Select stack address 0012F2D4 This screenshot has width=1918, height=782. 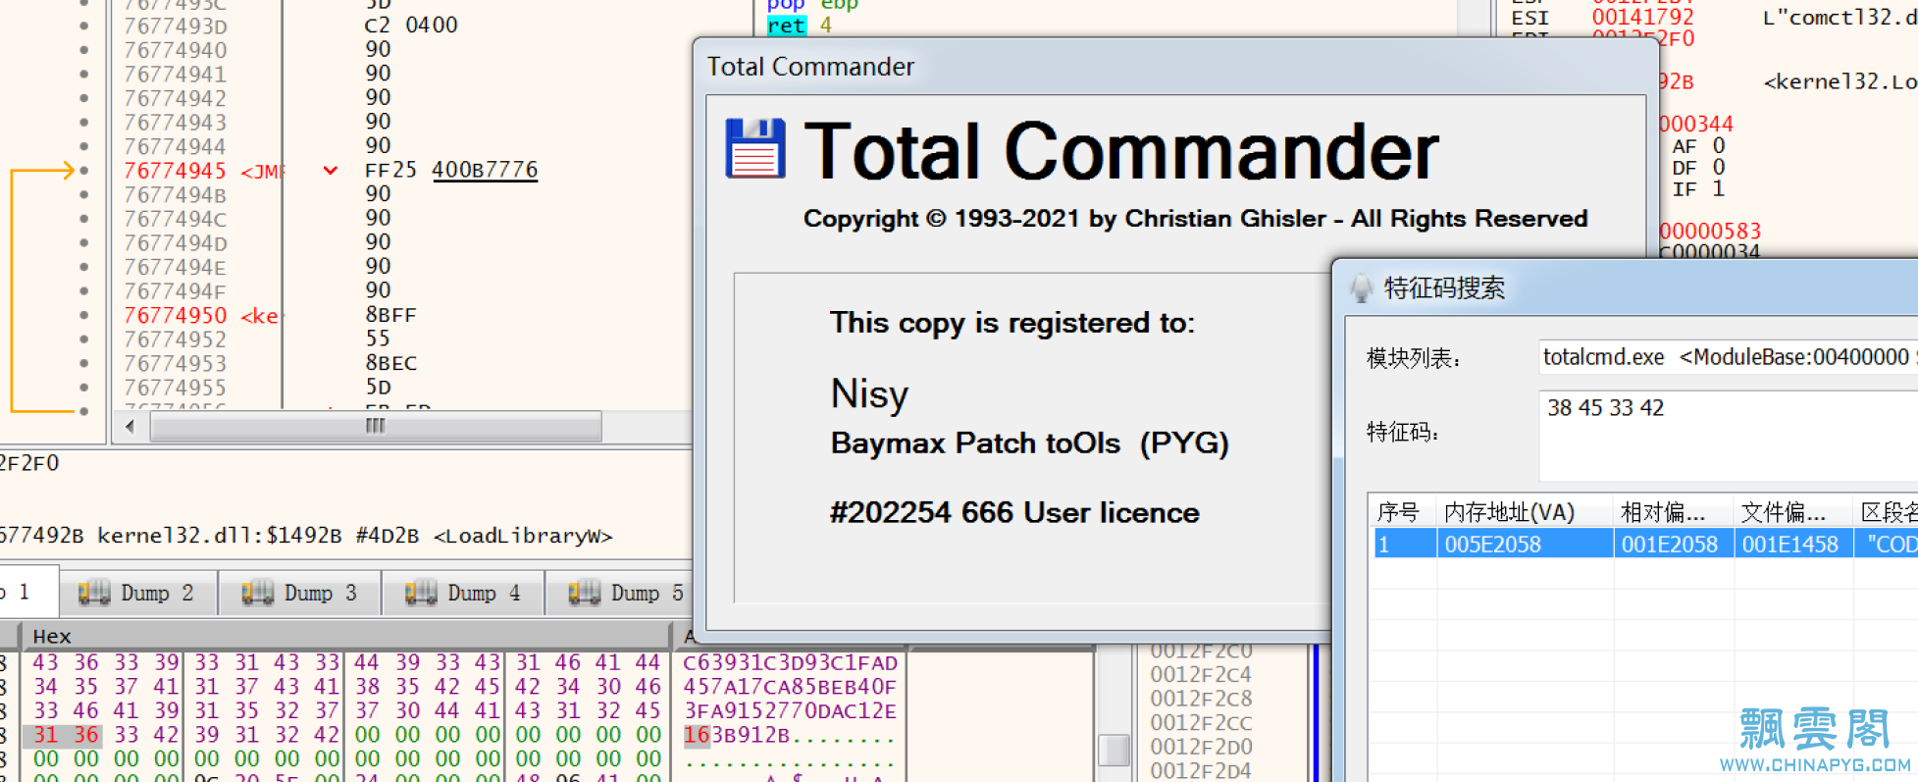(x=1201, y=771)
